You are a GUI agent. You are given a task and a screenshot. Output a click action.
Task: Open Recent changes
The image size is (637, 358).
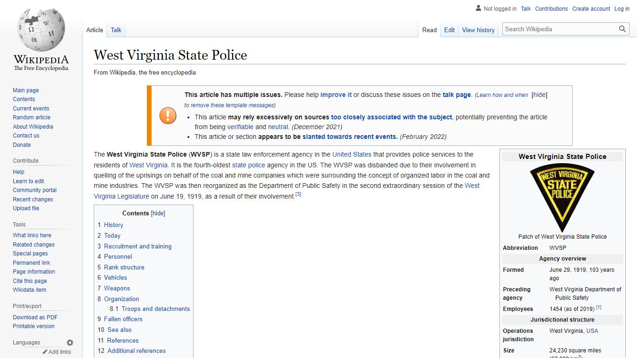point(33,200)
